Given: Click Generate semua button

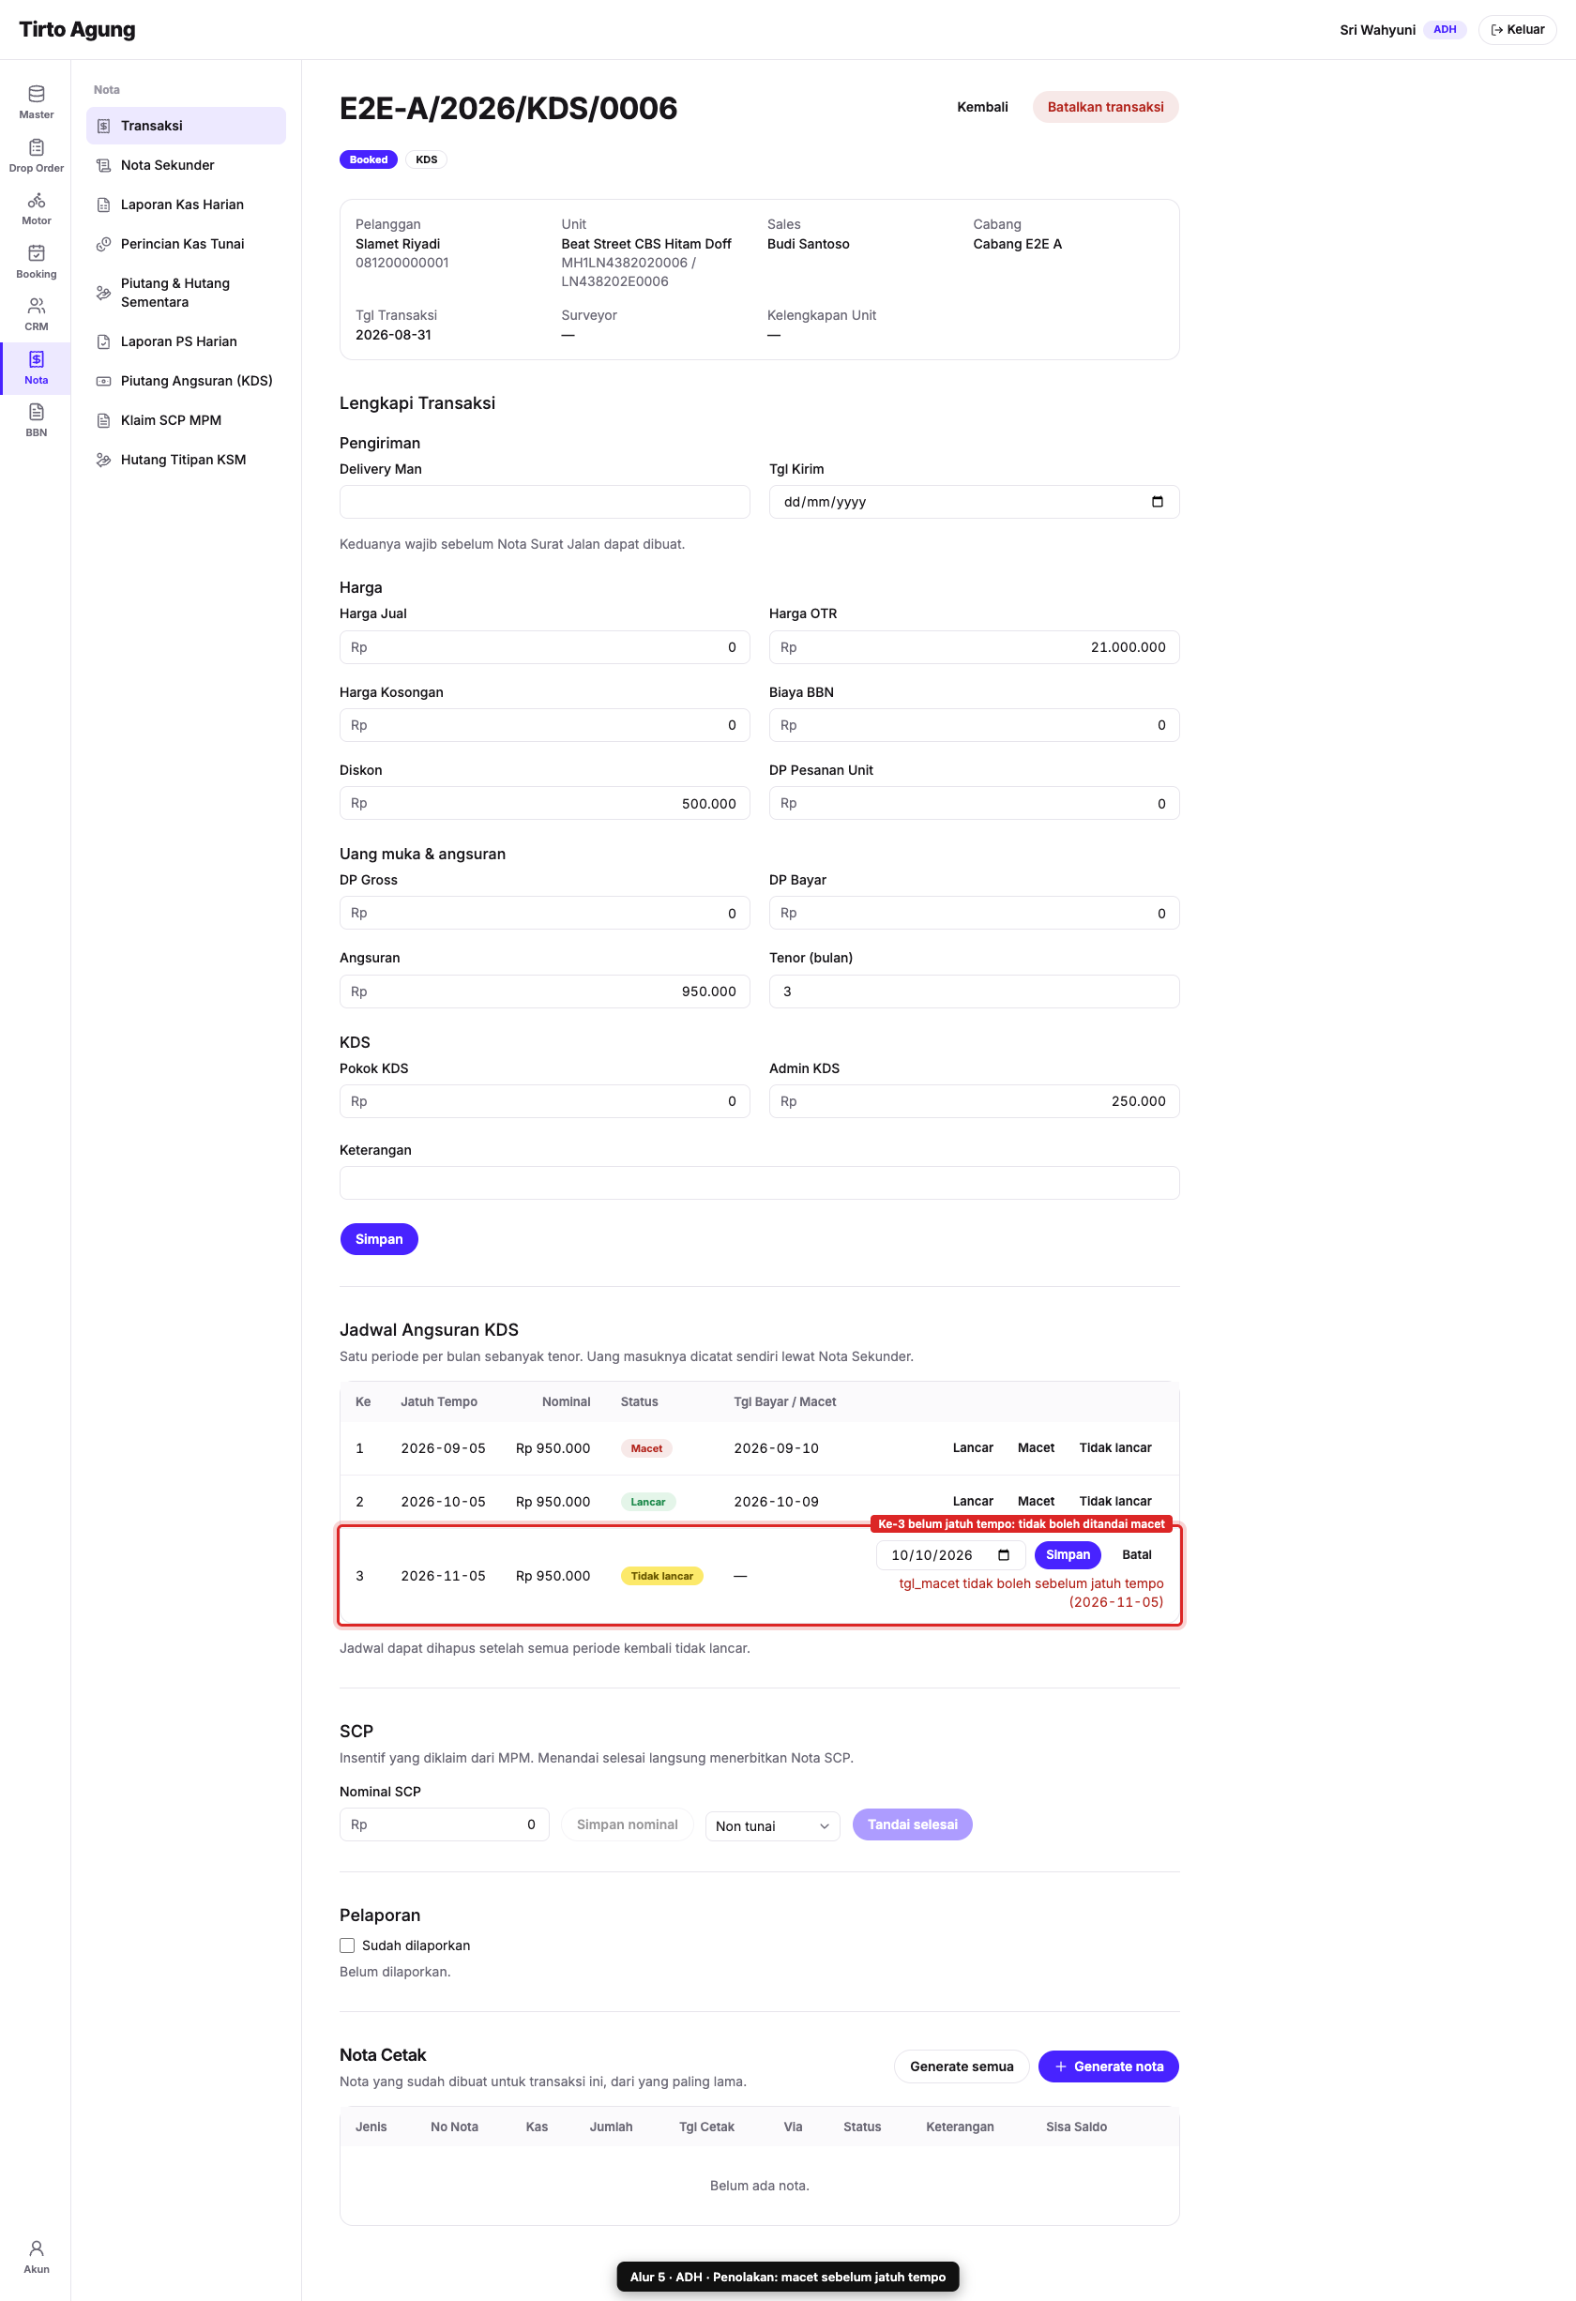Looking at the screenshot, I should coord(962,2066).
